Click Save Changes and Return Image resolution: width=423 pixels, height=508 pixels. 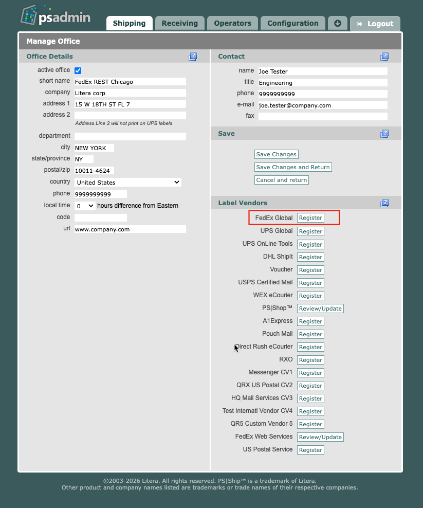click(293, 167)
